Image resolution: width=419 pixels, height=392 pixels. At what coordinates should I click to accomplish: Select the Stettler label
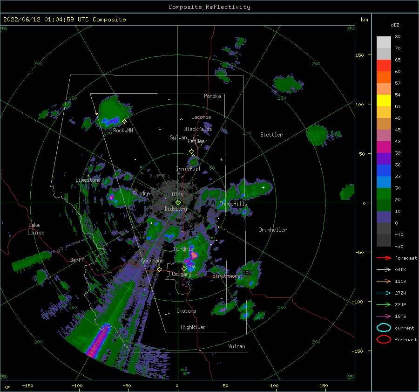click(271, 135)
